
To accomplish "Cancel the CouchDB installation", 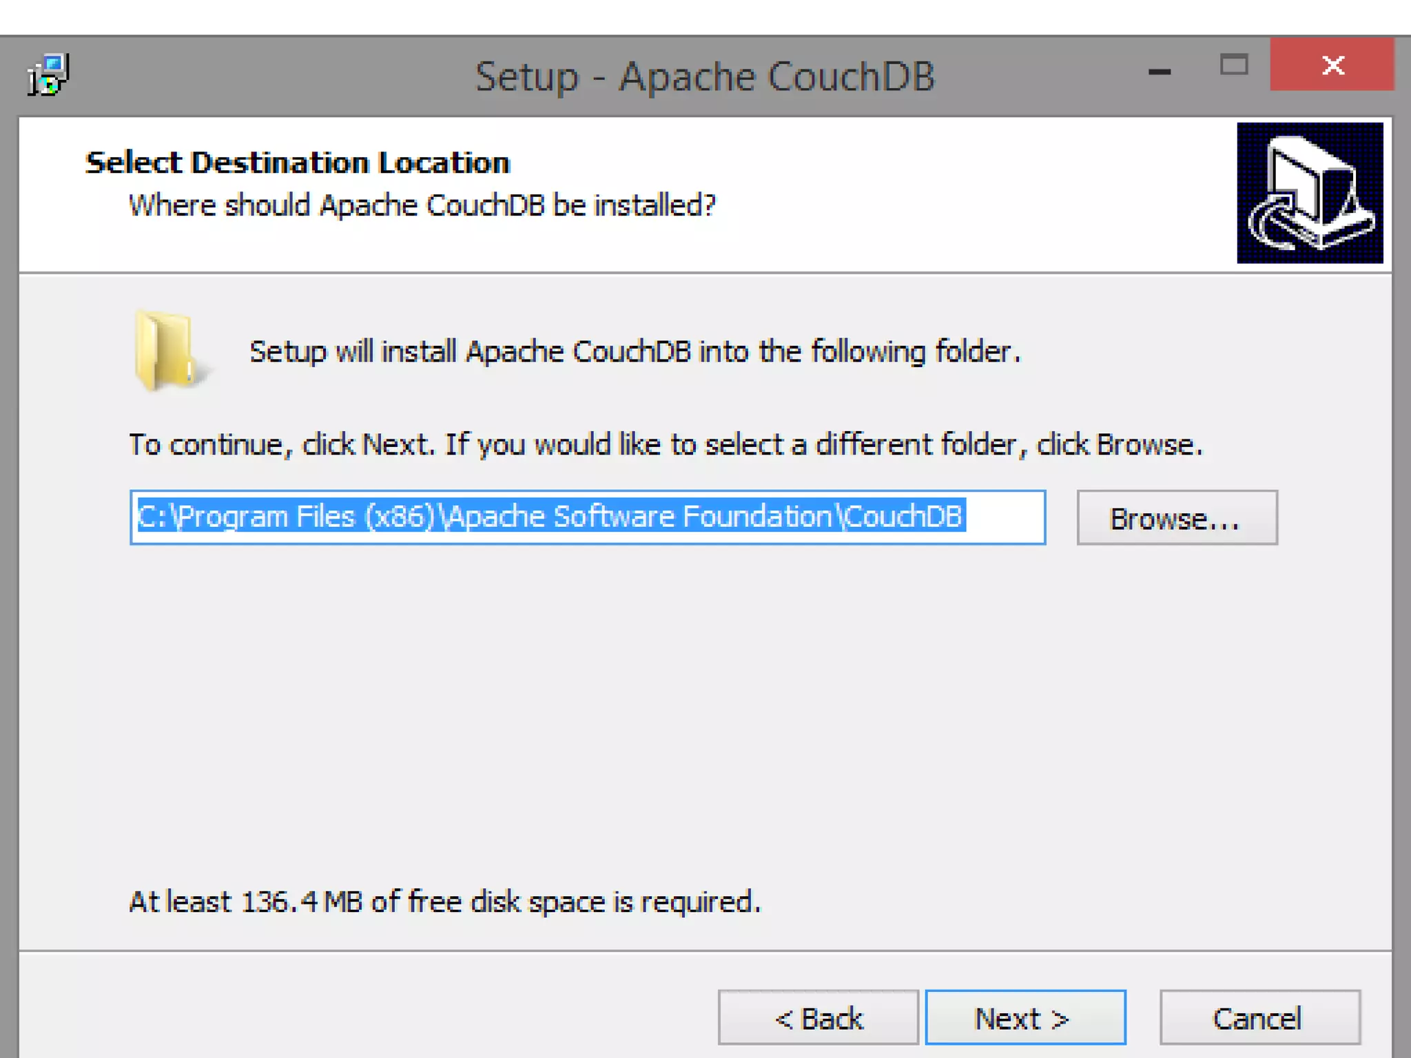I will [x=1259, y=1018].
